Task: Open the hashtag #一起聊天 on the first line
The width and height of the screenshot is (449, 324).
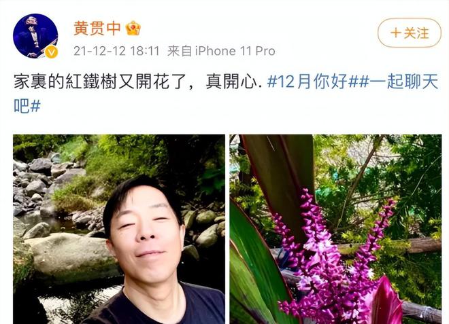Action: click(398, 82)
